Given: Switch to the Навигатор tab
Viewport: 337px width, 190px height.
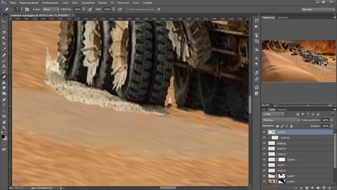Looking at the screenshot, I should coord(269,17).
